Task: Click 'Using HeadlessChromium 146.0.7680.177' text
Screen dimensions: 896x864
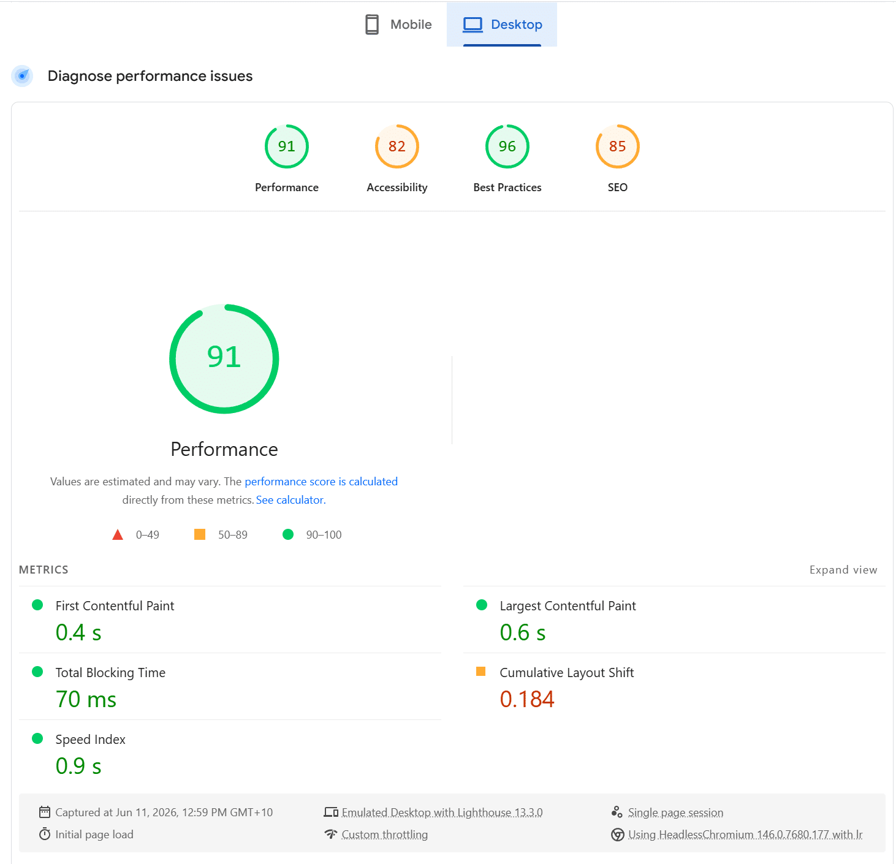Action: coord(745,835)
